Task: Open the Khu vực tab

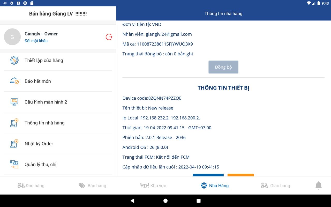Action: click(153, 186)
